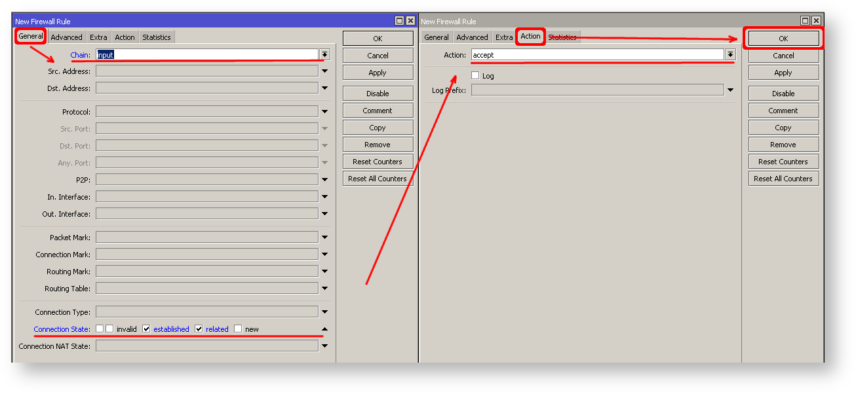The height and width of the screenshot is (394, 856).
Task: Expand the Connection NAT State field
Action: pos(324,346)
